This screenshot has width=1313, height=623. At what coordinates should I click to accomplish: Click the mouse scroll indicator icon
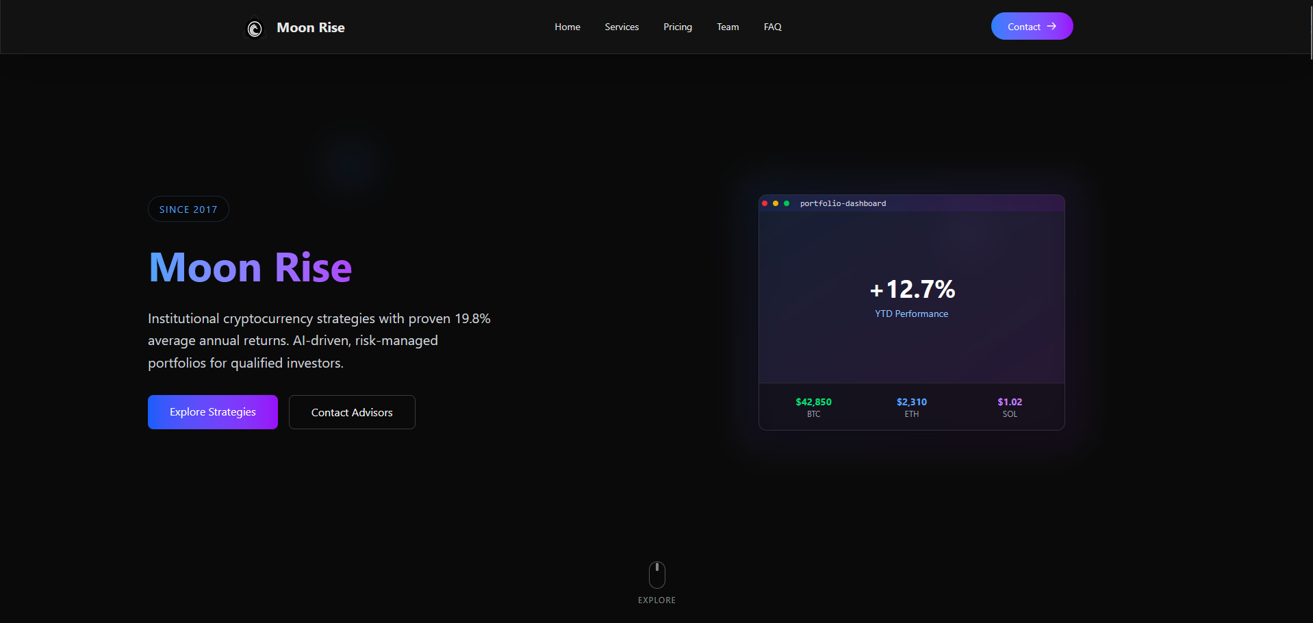coord(656,575)
